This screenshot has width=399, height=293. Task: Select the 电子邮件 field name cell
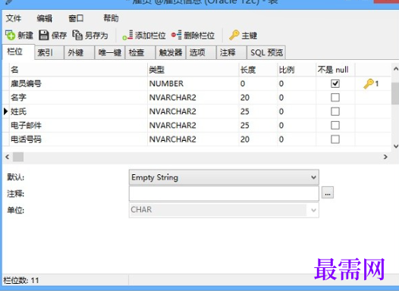[78, 125]
